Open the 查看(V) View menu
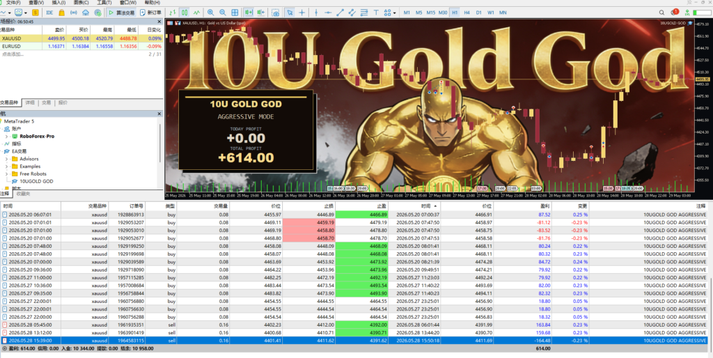This screenshot has height=358, width=713. [x=36, y=3]
